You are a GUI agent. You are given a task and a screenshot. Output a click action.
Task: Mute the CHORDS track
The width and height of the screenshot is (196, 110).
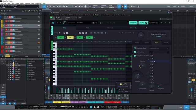click(x=6, y=38)
